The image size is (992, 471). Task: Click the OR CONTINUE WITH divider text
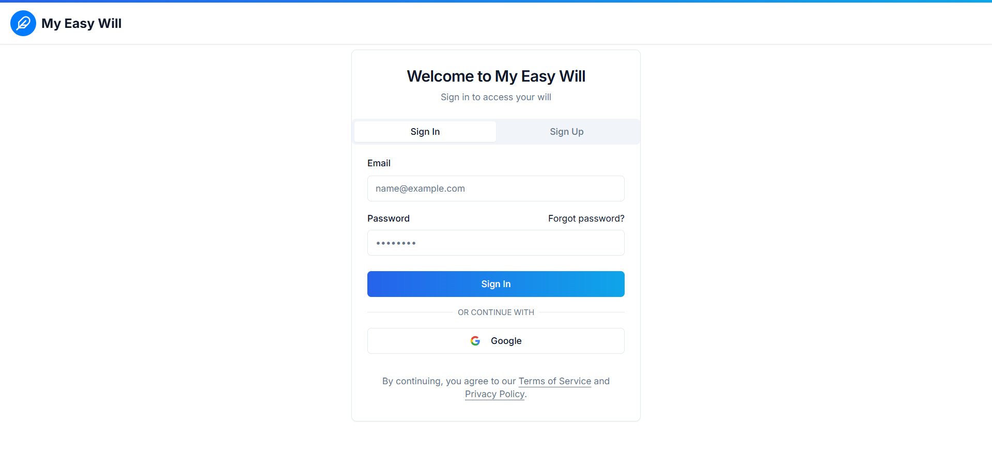pyautogui.click(x=496, y=312)
